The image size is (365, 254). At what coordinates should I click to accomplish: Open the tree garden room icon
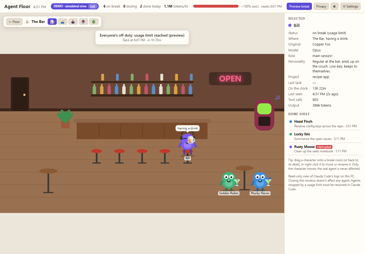[x=94, y=22]
